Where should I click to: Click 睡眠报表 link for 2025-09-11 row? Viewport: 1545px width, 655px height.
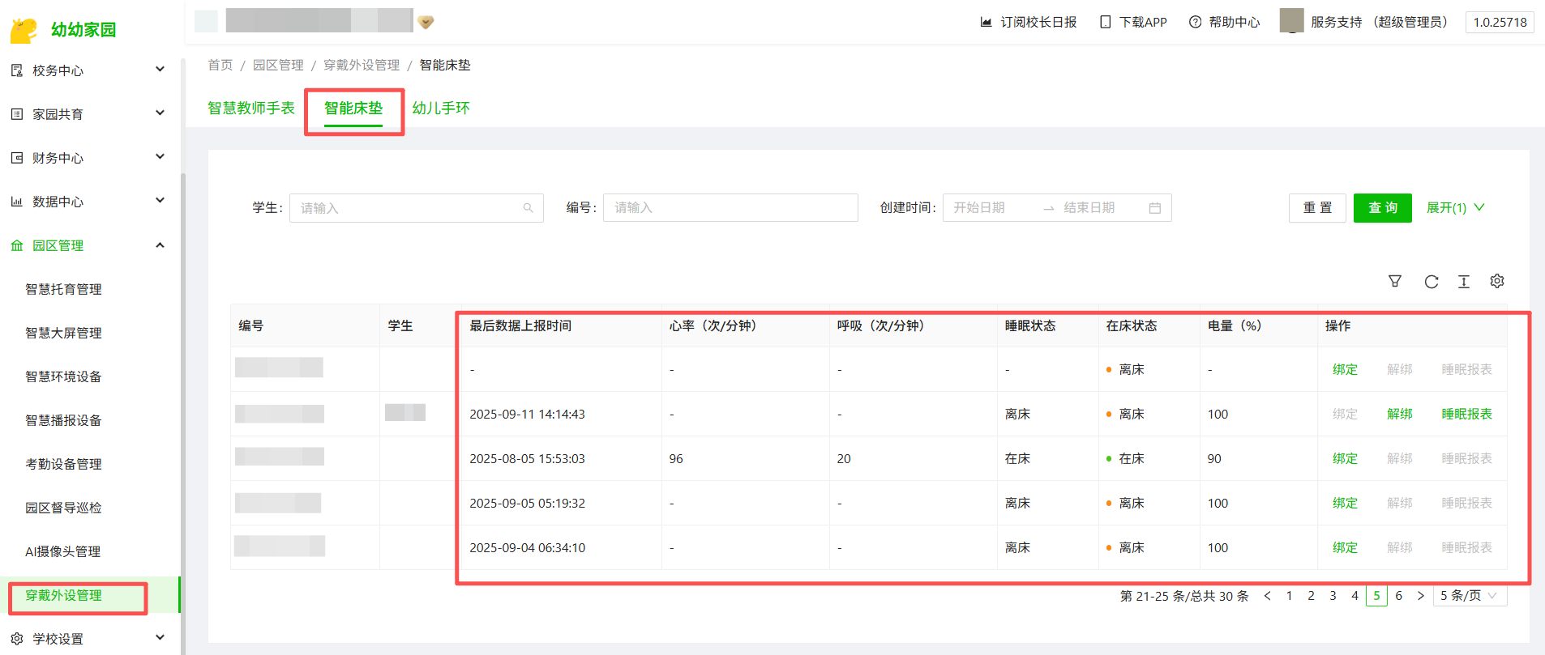pos(1466,414)
